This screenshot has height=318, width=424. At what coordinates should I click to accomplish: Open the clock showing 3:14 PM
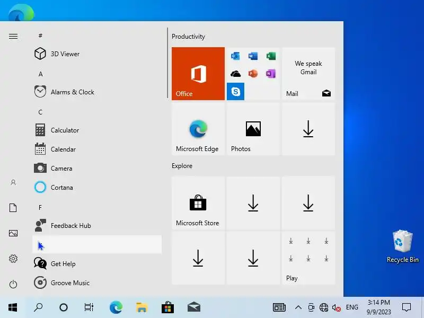click(379, 307)
